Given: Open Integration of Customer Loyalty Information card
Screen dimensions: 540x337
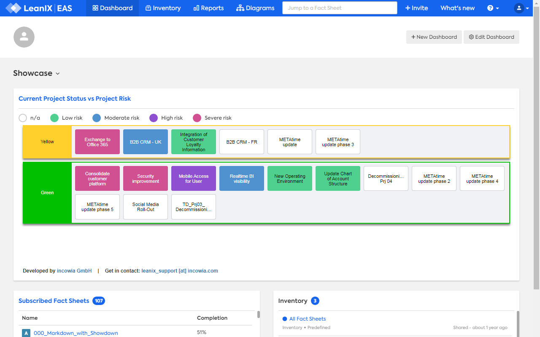Looking at the screenshot, I should pyautogui.click(x=194, y=142).
